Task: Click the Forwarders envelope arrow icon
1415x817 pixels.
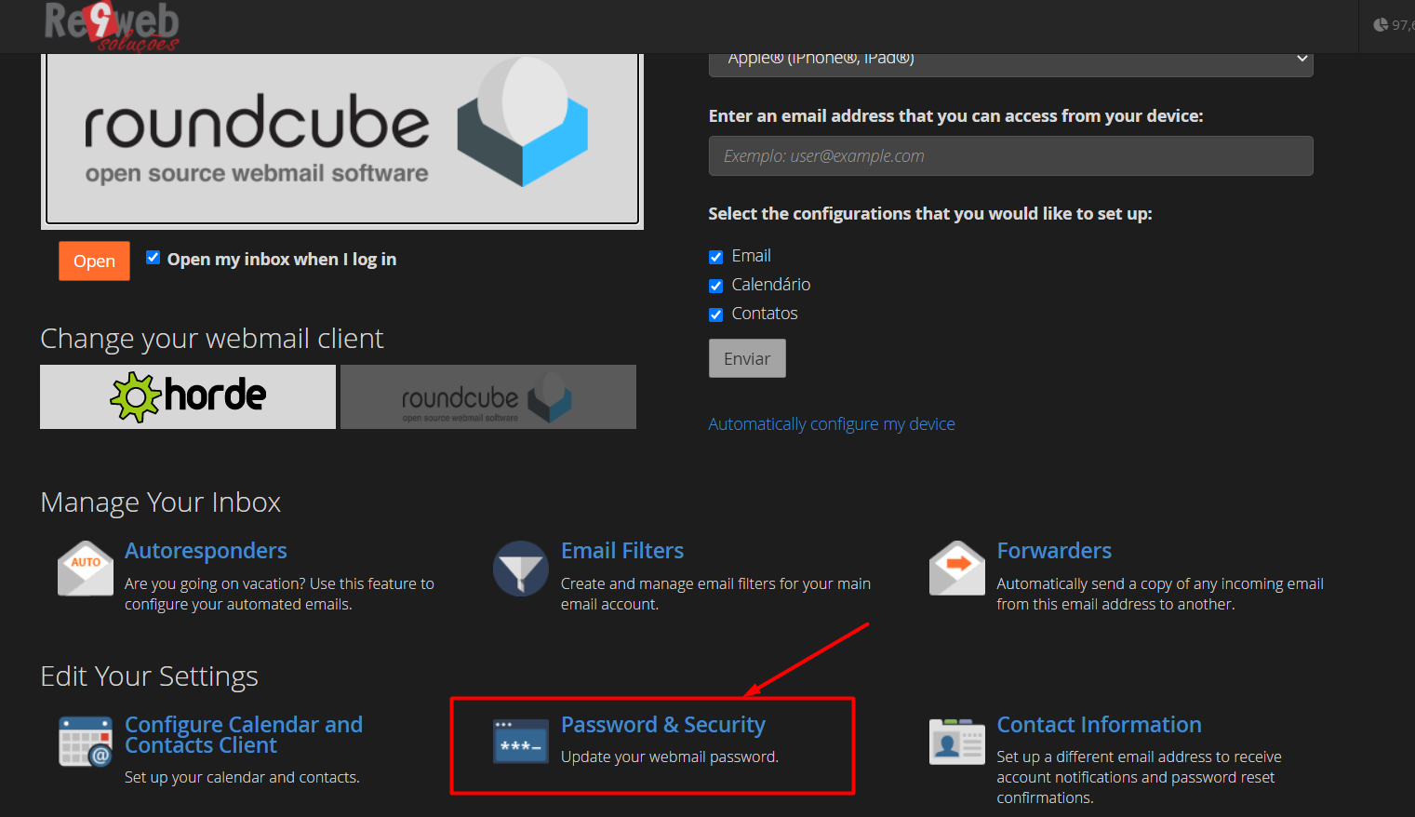Action: pyautogui.click(x=957, y=569)
